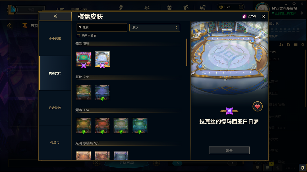Select the blue arena in the 基础 section
This screenshot has width=307, height=172.
click(102, 92)
